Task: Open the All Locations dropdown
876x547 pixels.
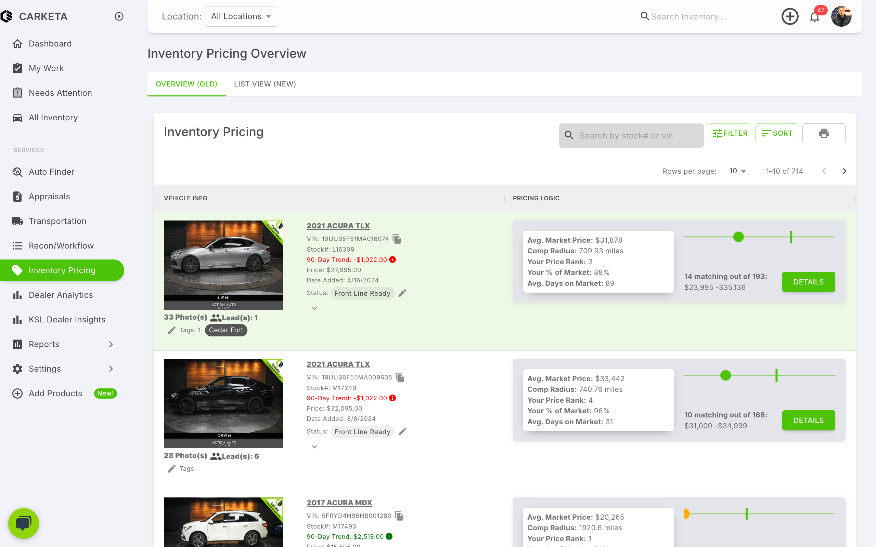Action: pos(241,17)
